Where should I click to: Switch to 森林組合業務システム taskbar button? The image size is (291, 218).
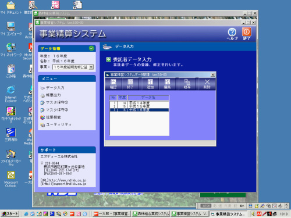151,214
